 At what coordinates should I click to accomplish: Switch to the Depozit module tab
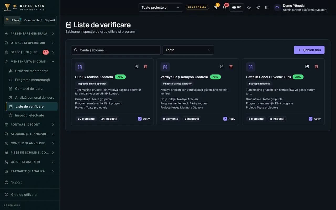coord(48,20)
